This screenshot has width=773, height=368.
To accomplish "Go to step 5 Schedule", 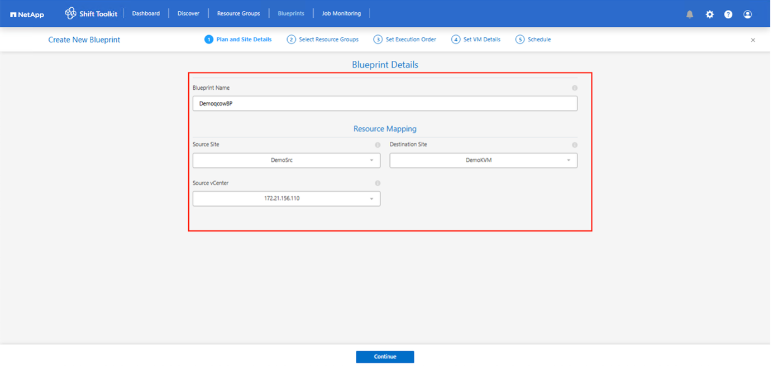I will point(533,40).
